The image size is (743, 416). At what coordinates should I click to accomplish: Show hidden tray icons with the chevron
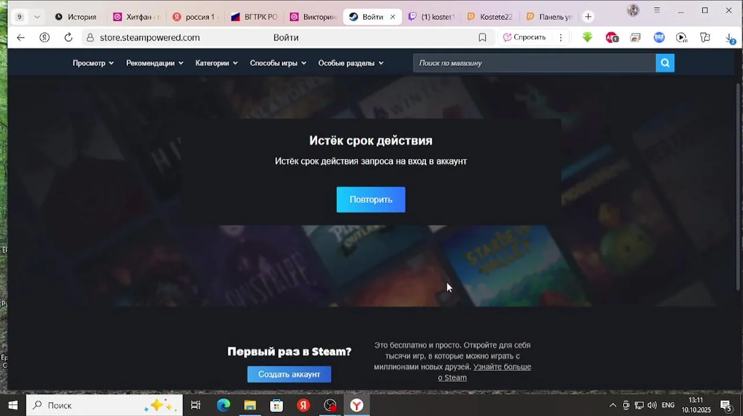tap(613, 405)
